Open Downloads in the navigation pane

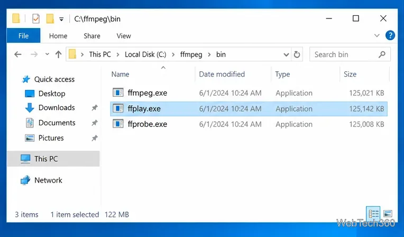tap(57, 107)
